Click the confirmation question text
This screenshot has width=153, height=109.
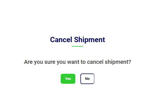pos(77,62)
